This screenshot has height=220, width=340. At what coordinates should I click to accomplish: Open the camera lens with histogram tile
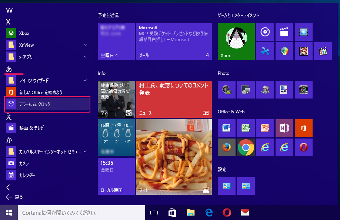pos(227,90)
